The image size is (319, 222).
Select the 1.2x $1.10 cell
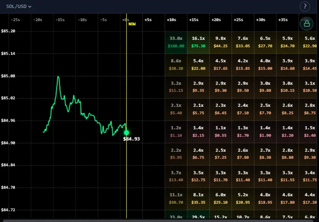coord(176,132)
